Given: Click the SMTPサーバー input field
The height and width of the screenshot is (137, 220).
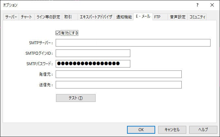Looking at the screenshot, I should pos(133,43).
